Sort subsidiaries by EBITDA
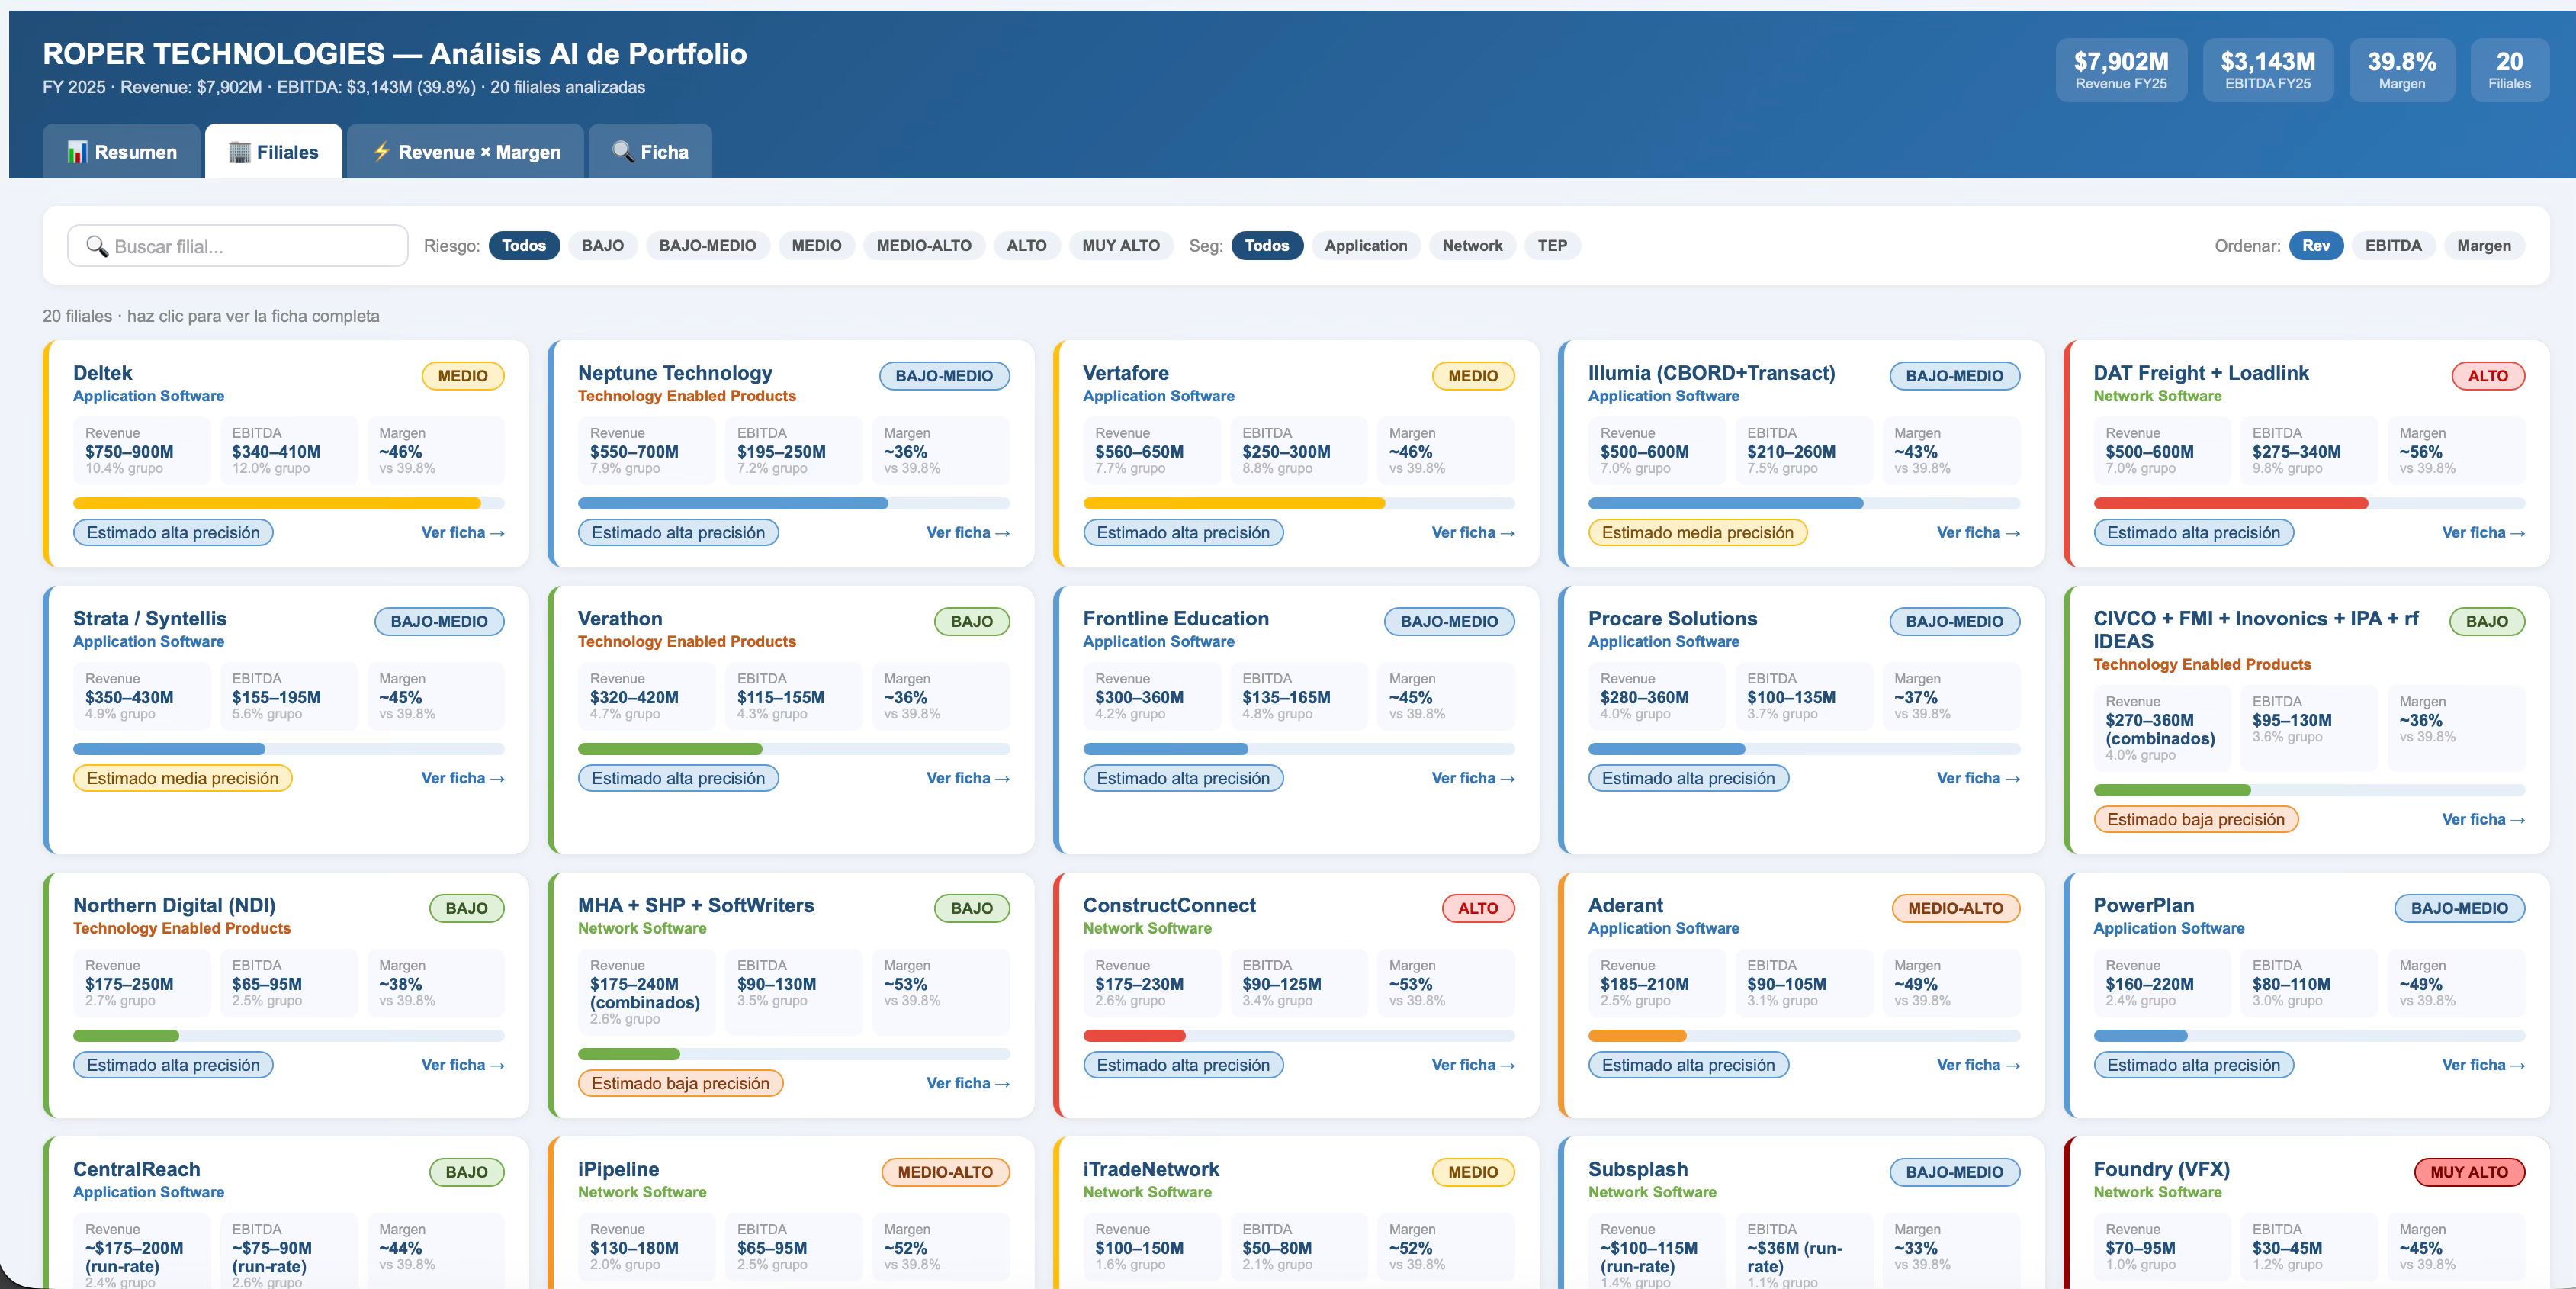The image size is (2576, 1289). click(2392, 246)
